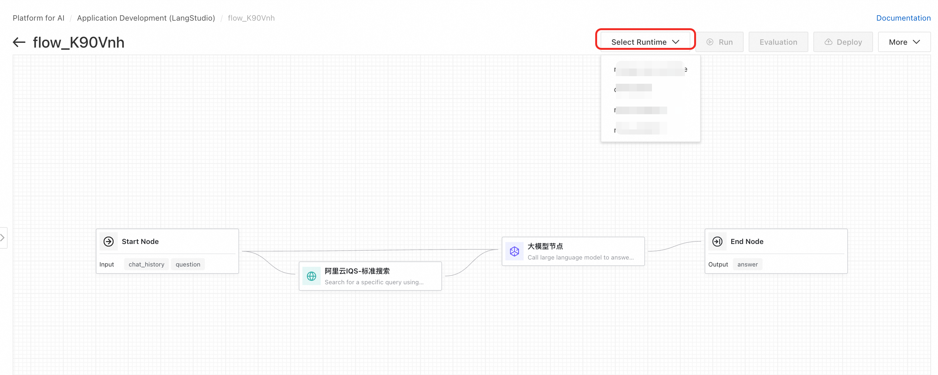Navigate to Platform for AI breadcrumb
Viewport: 938px width, 375px height.
tap(39, 18)
